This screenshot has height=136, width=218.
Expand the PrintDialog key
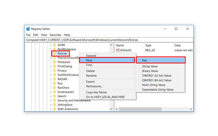coord(51,66)
